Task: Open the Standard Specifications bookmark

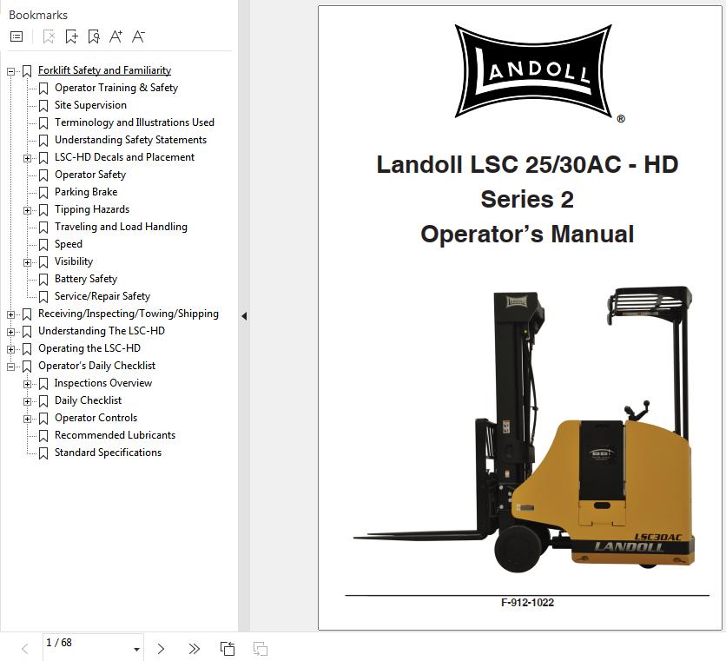Action: (108, 453)
